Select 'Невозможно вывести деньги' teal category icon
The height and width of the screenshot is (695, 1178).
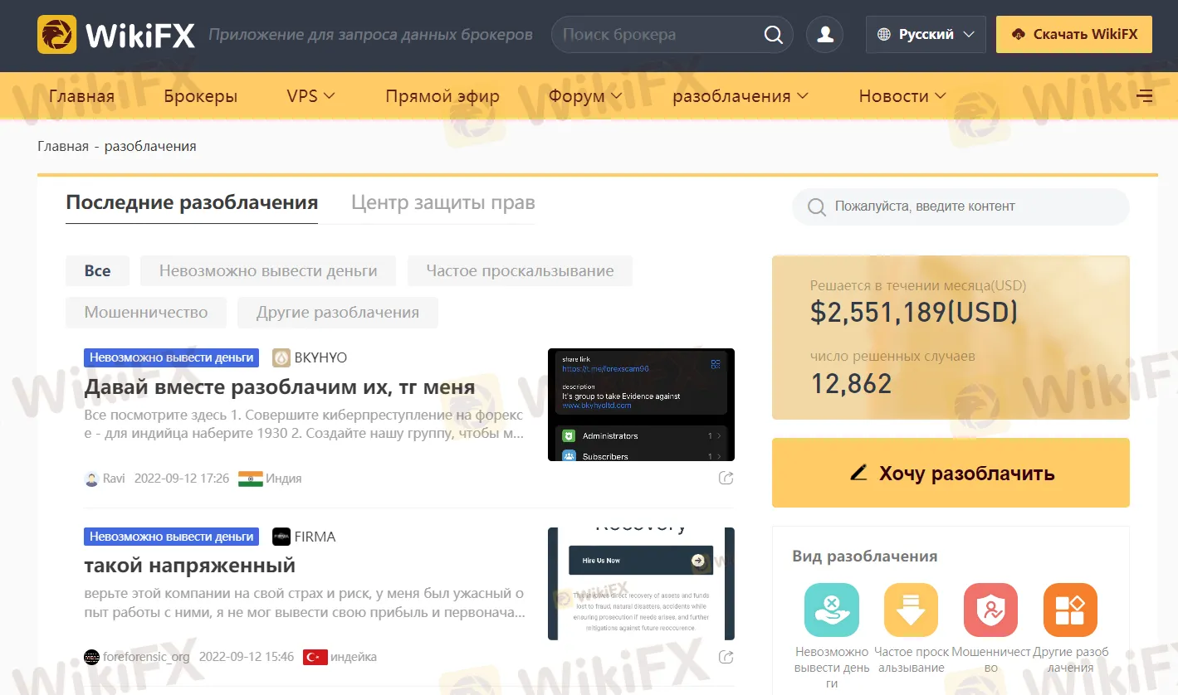832,610
